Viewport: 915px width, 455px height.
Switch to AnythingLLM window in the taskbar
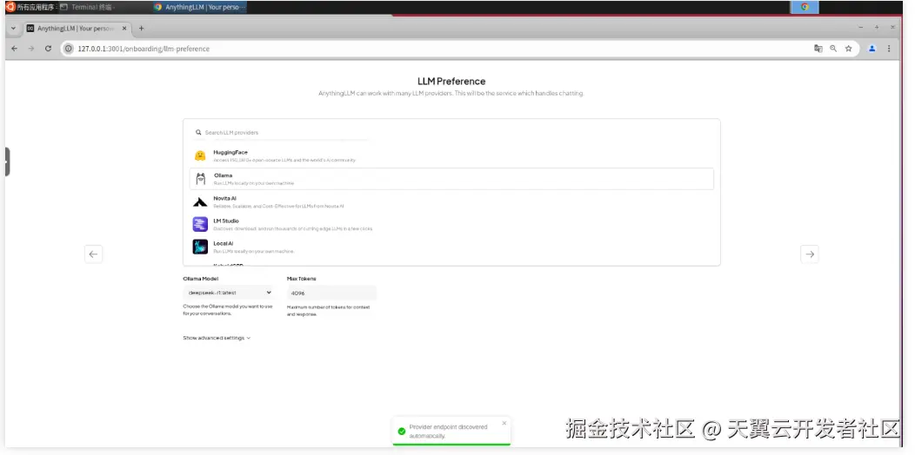(201, 7)
